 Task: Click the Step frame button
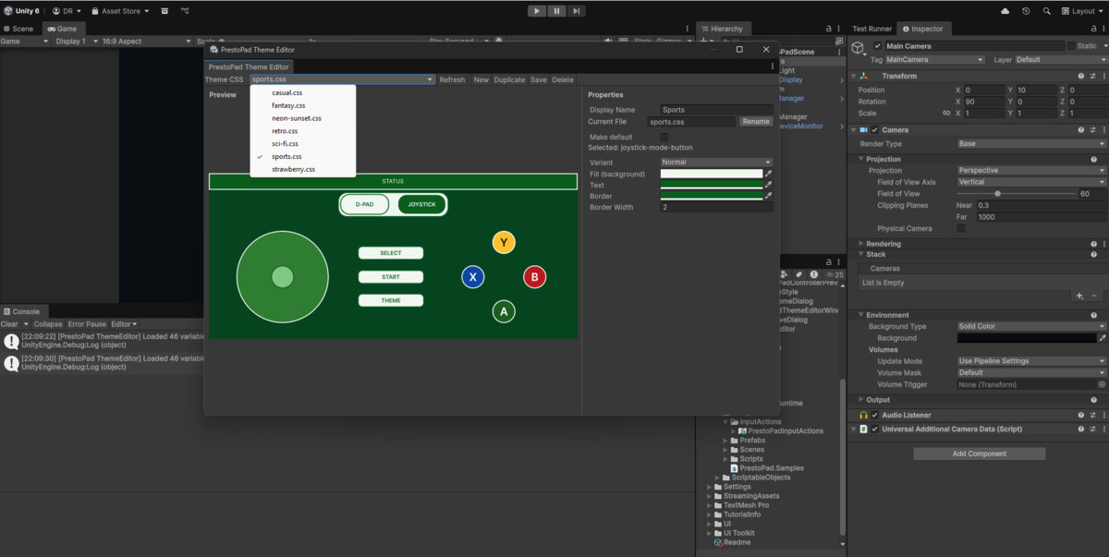point(577,11)
